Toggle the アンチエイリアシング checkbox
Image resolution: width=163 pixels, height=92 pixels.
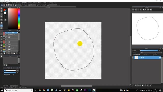(x=37, y=5)
